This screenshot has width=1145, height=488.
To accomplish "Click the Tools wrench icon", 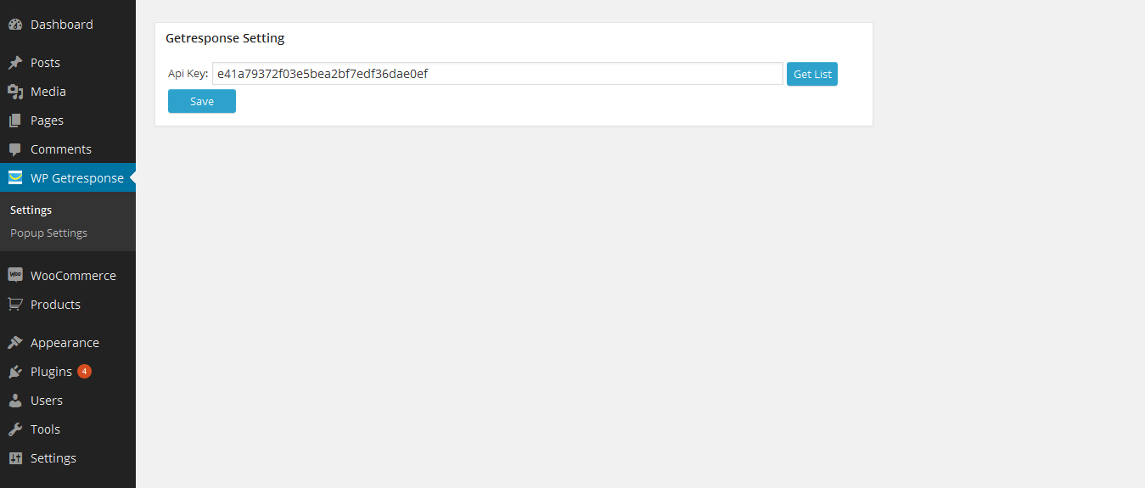I will tap(15, 429).
